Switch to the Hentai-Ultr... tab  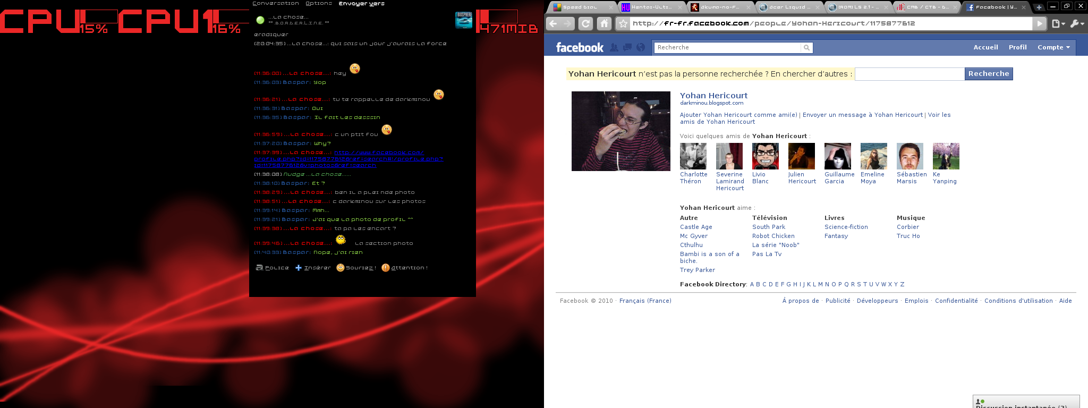pos(651,7)
